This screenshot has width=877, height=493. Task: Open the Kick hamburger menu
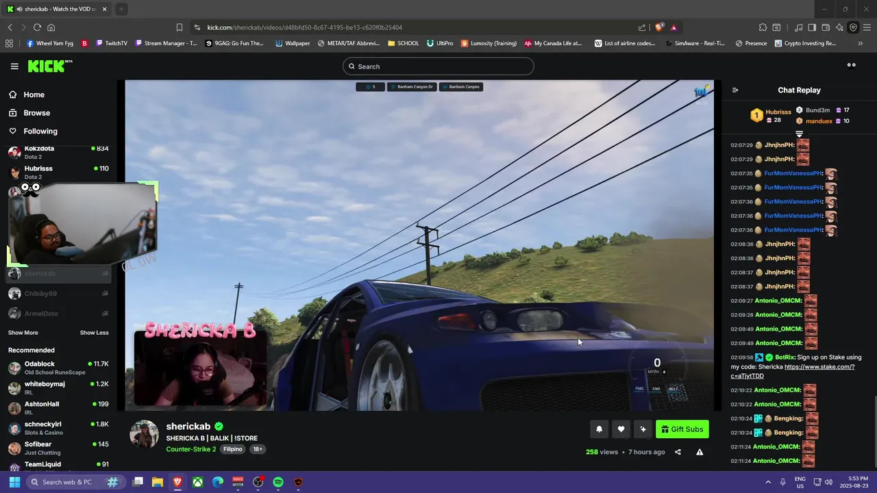pos(14,66)
